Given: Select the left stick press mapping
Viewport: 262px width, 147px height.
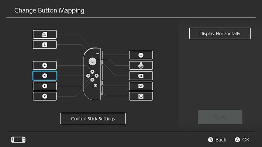Looking at the screenshot, I should (141, 66).
